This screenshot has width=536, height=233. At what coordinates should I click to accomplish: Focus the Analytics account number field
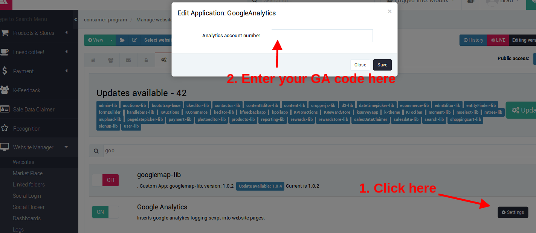[x=322, y=36]
